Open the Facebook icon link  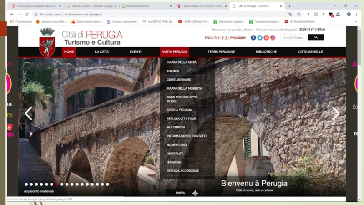(x=253, y=38)
